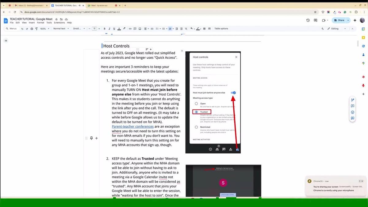Star this document
The width and height of the screenshot is (368, 207).
[x=56, y=19]
